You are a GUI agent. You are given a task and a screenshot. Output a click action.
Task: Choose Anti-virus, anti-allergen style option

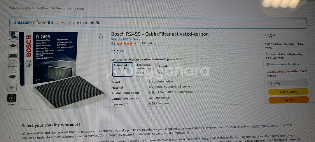pyautogui.click(x=145, y=69)
